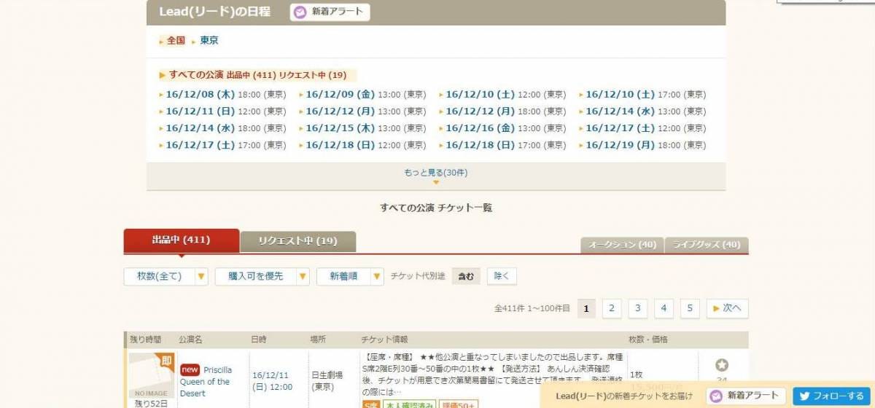Click the 次へ next page button
This screenshot has width=875, height=408.
click(x=727, y=309)
